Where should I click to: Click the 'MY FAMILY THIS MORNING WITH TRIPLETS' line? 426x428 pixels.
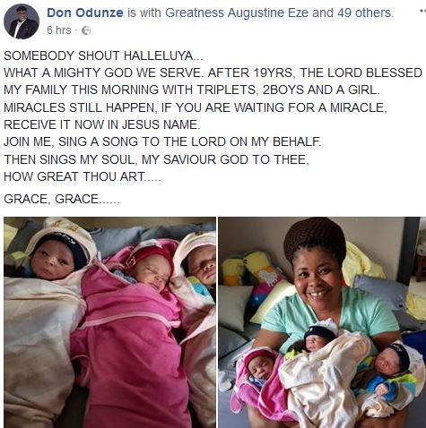pyautogui.click(x=192, y=90)
